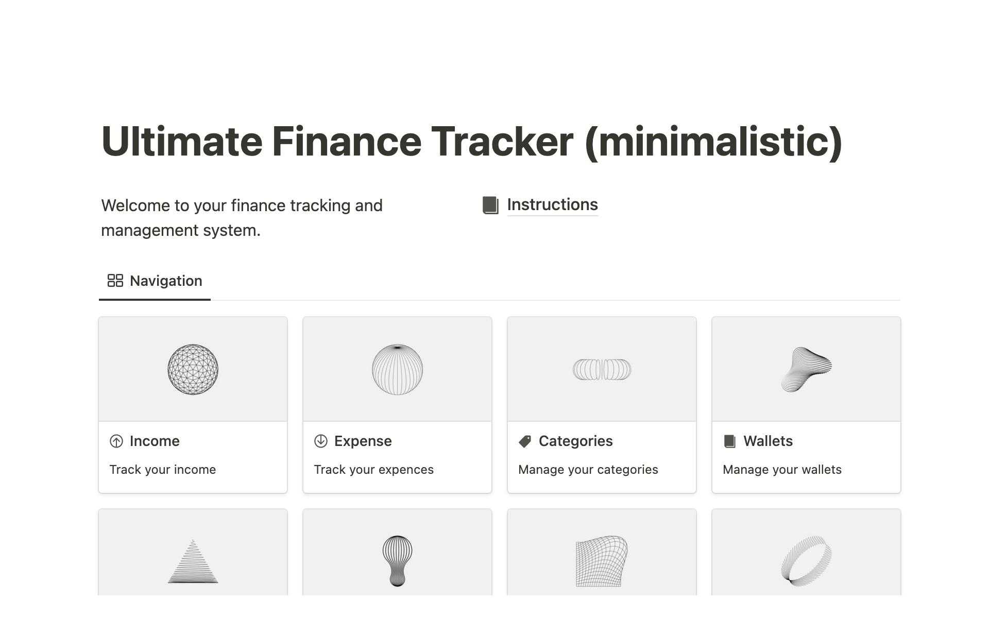Click the twisted shape Wallets thumbnail
This screenshot has width=989, height=618.
pyautogui.click(x=806, y=369)
